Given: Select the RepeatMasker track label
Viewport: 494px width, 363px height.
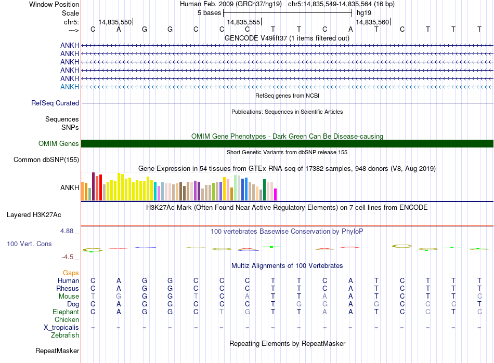Looking at the screenshot, I should [57, 351].
